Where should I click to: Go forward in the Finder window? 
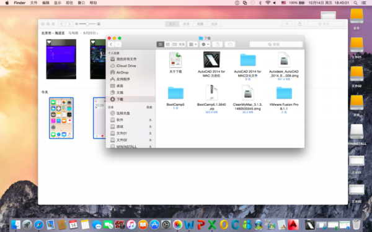pos(118,45)
